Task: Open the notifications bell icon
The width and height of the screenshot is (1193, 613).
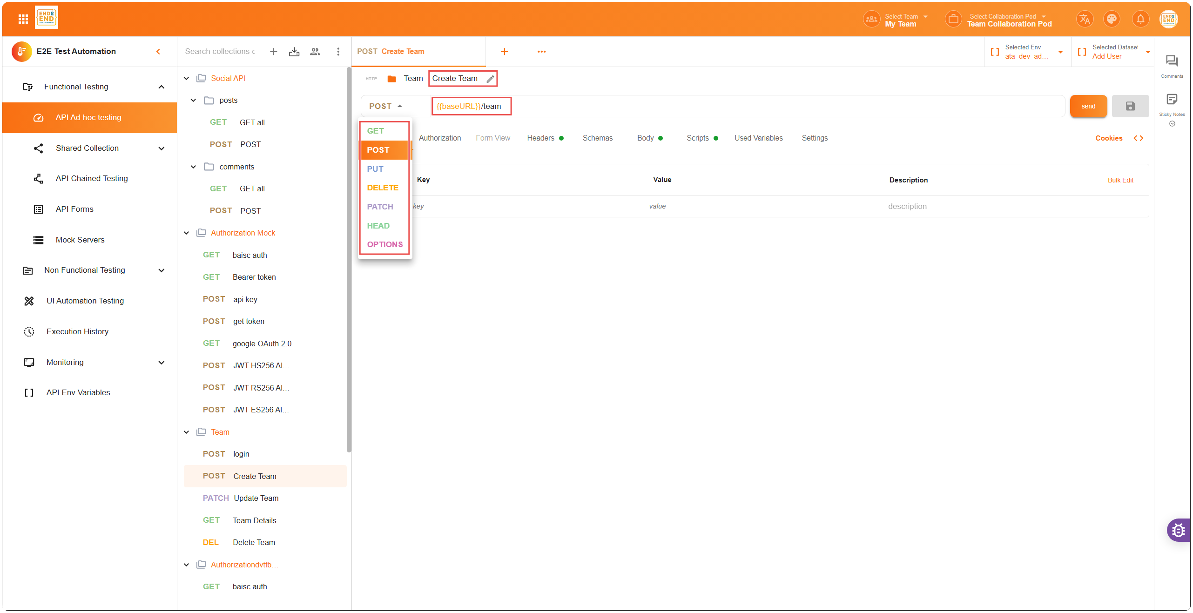Action: [1140, 19]
